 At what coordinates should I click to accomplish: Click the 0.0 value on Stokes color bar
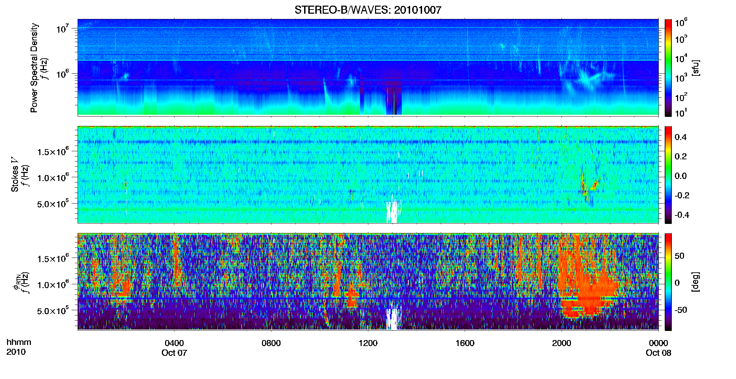pos(681,176)
